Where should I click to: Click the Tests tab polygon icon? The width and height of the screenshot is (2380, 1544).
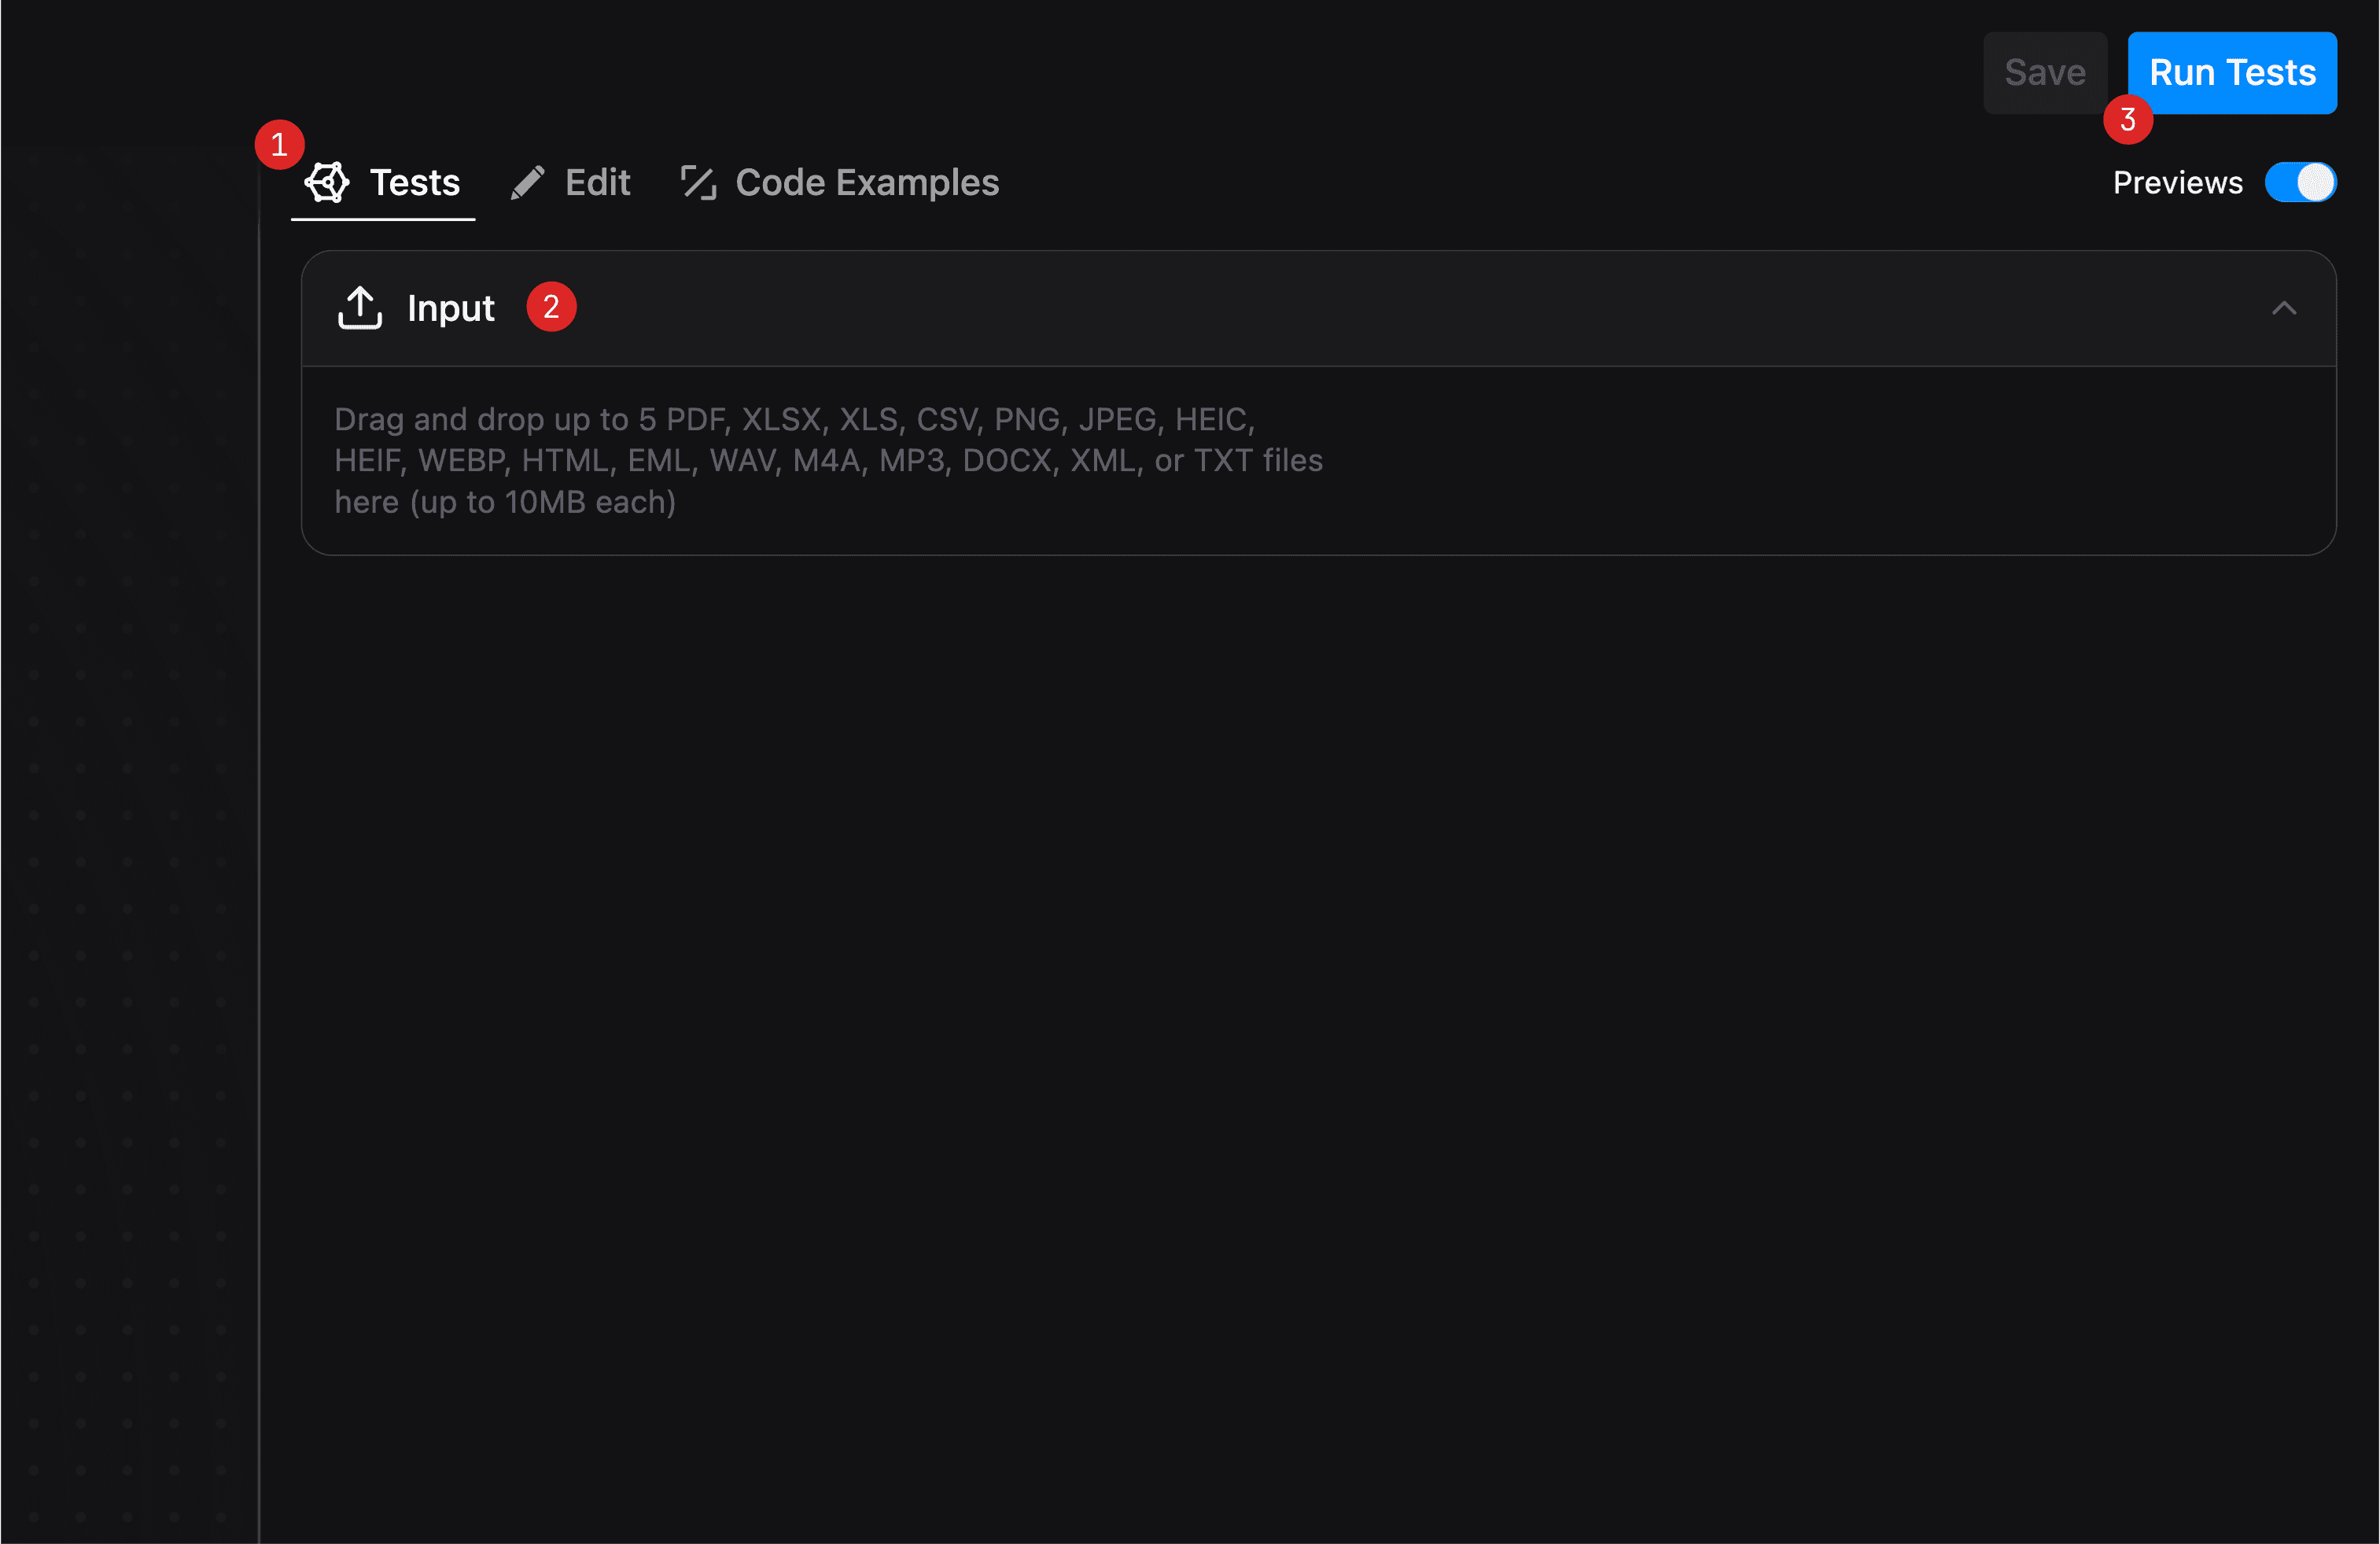[x=327, y=182]
